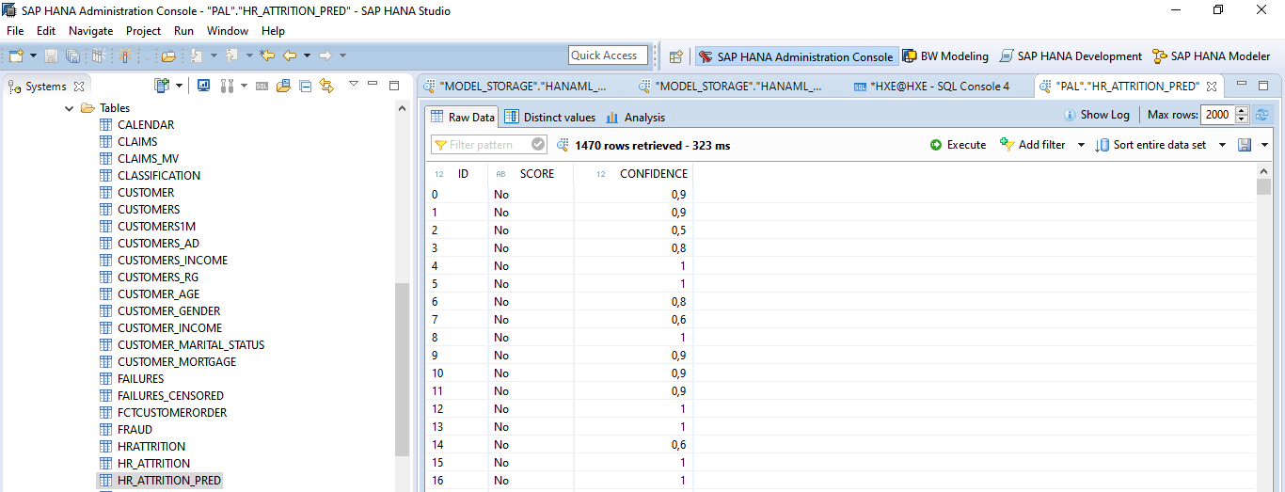Click the Open Perspective icon

(x=675, y=56)
